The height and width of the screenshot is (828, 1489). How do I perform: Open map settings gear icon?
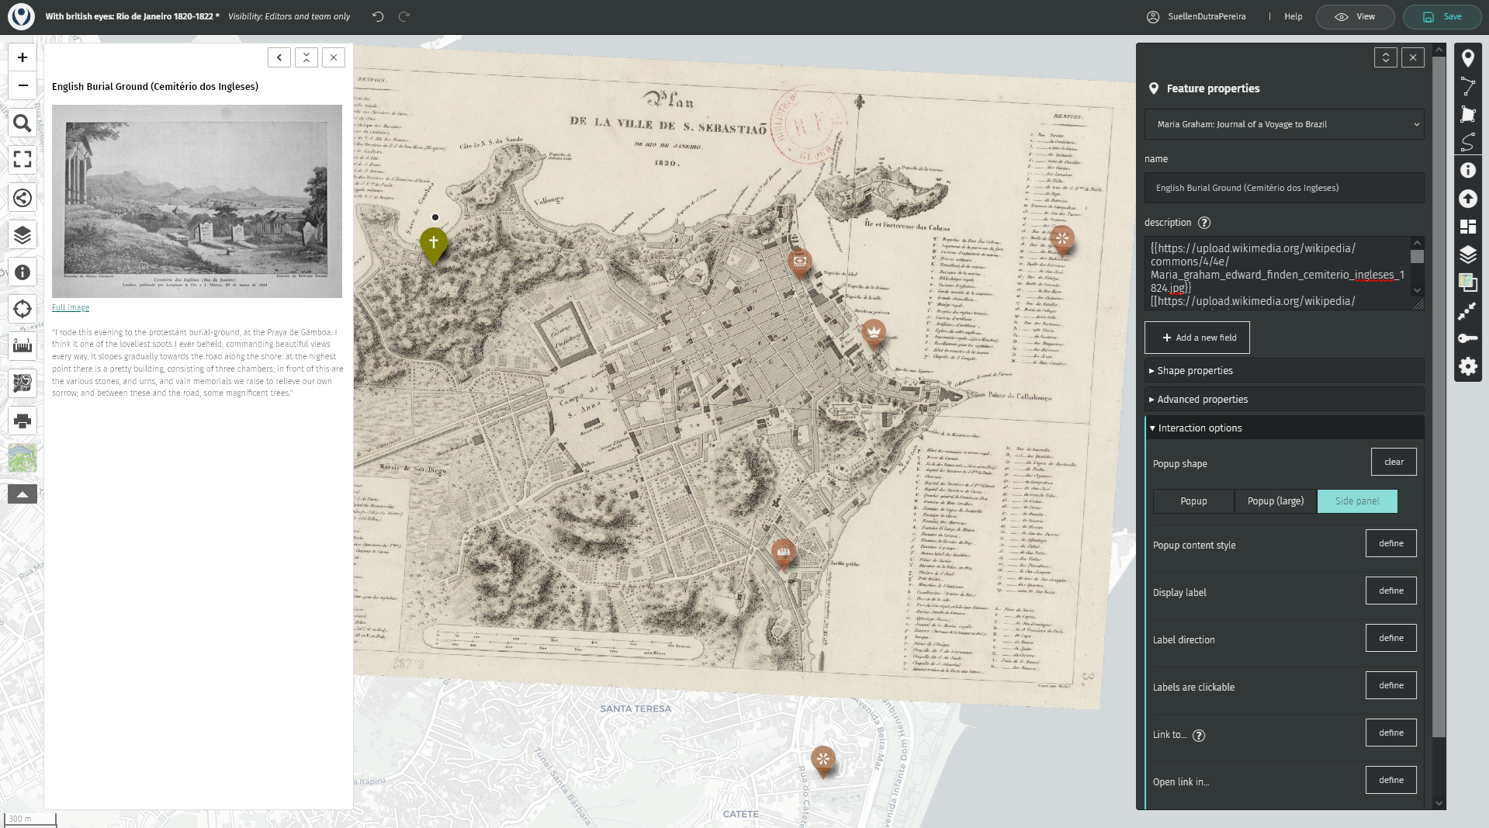[1467, 366]
